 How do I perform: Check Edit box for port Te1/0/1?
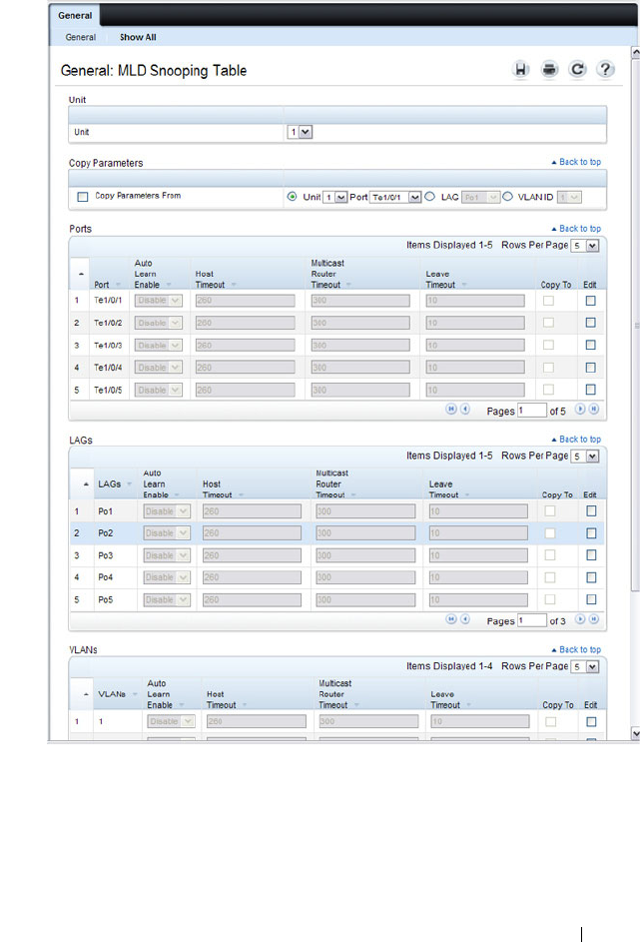tap(591, 301)
